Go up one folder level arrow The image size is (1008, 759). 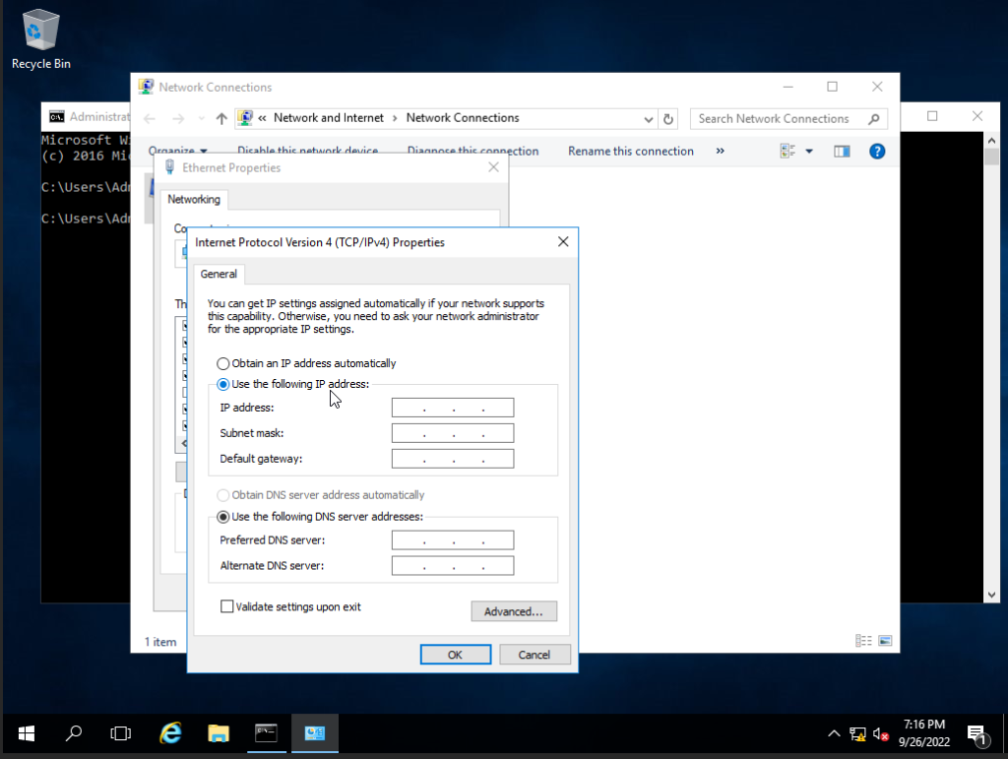pyautogui.click(x=221, y=118)
